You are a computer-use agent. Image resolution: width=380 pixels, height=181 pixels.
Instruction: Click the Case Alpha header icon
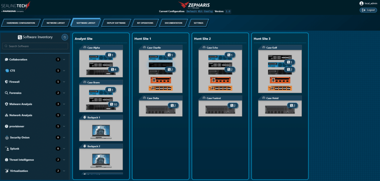85,47
